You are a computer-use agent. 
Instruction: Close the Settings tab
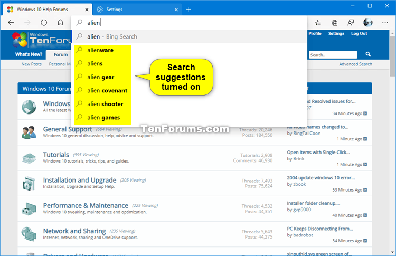[x=176, y=10]
